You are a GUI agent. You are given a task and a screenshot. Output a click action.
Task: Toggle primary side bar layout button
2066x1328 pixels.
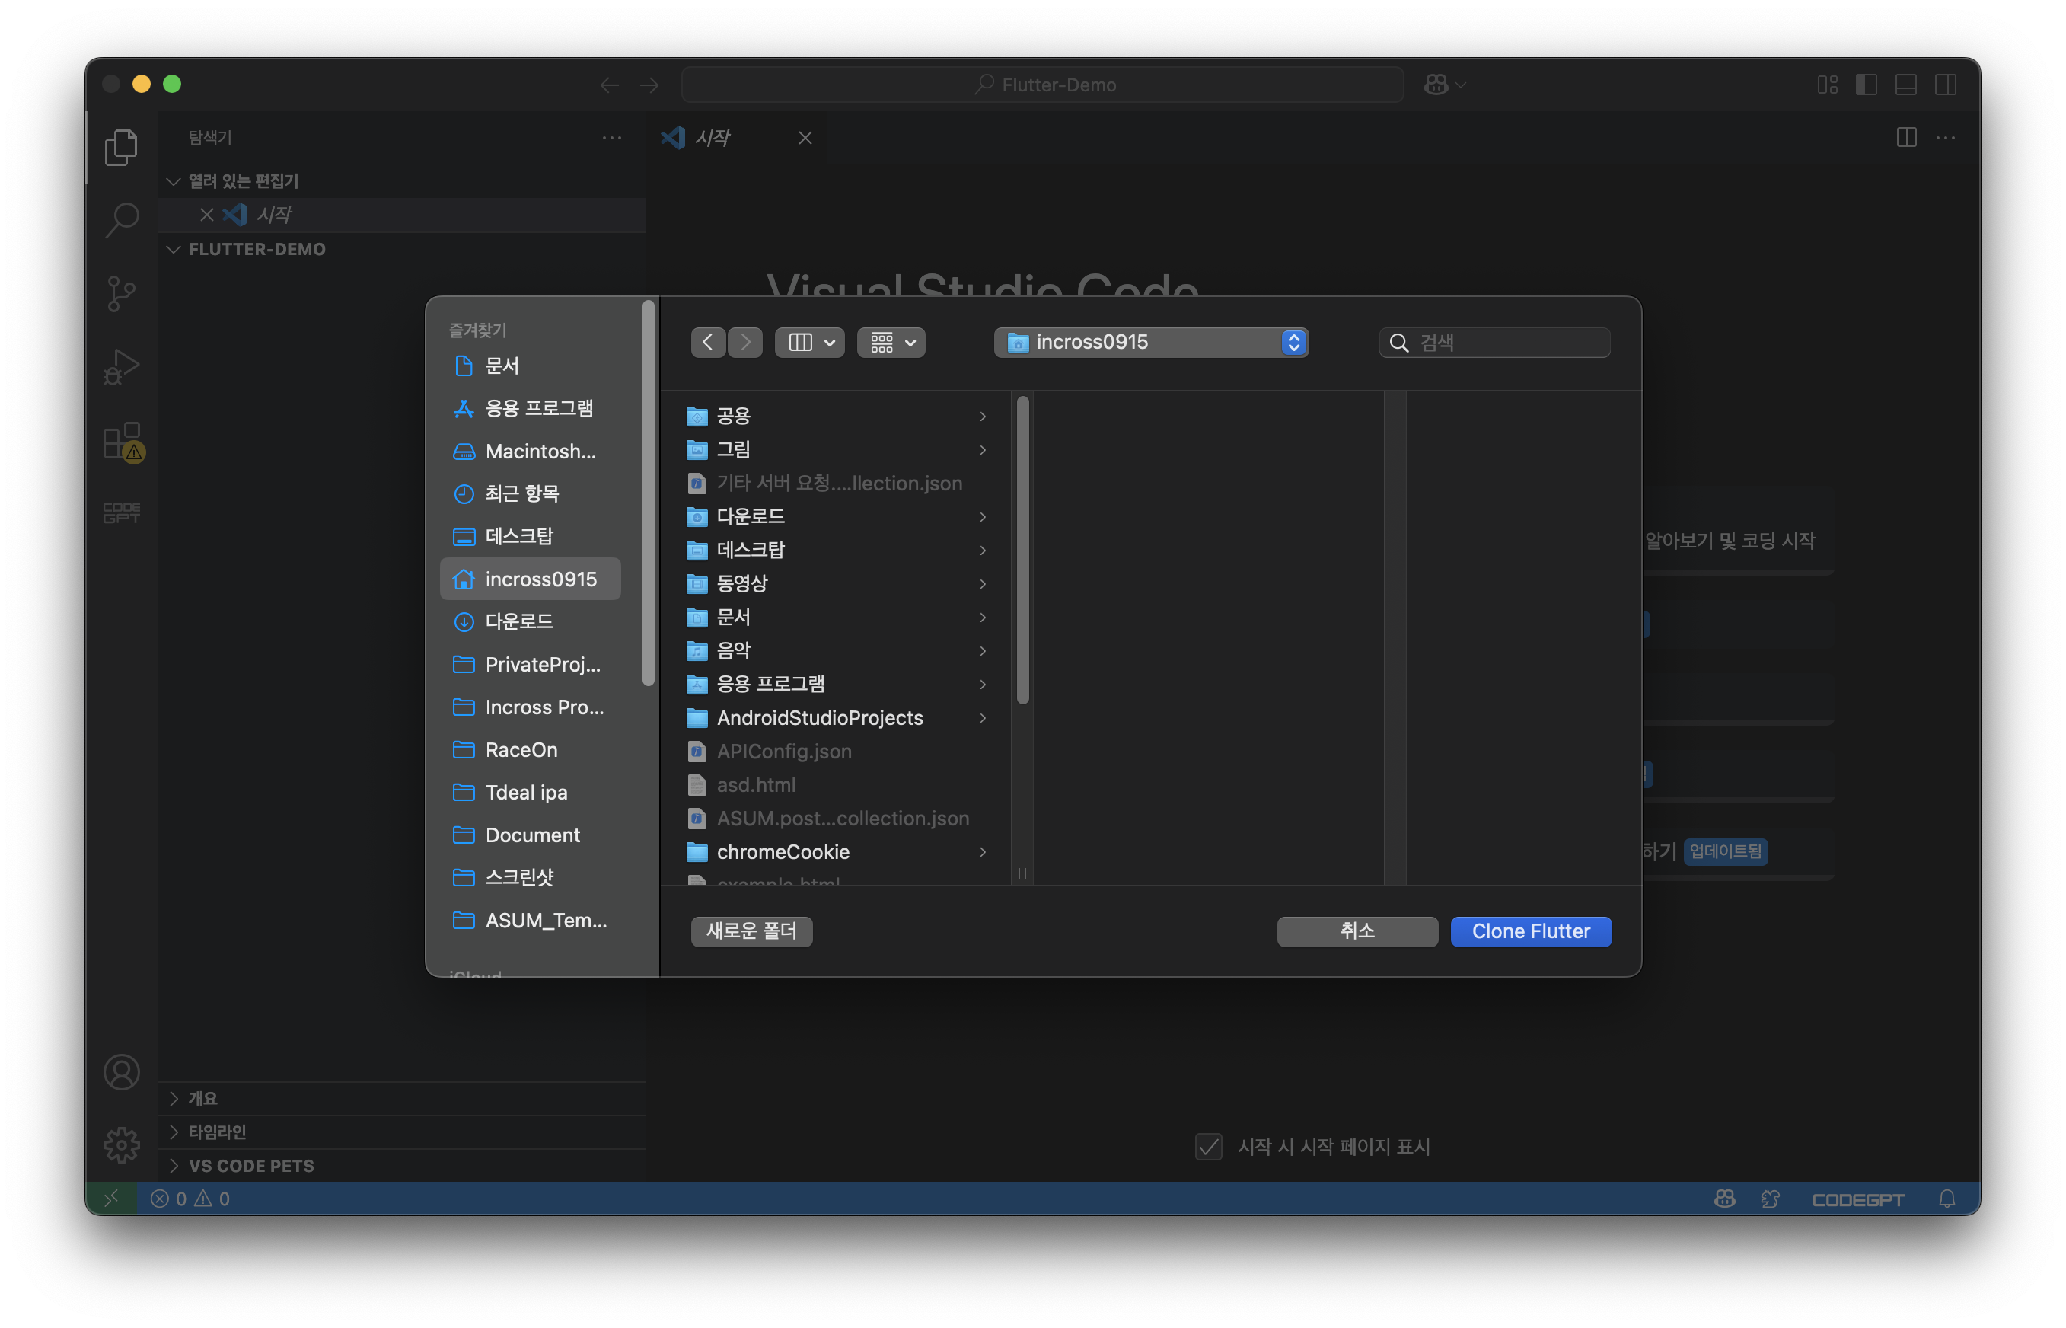1866,85
